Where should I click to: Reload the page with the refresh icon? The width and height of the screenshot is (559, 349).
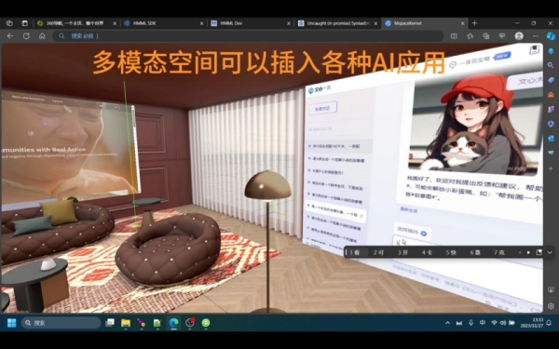tap(26, 36)
